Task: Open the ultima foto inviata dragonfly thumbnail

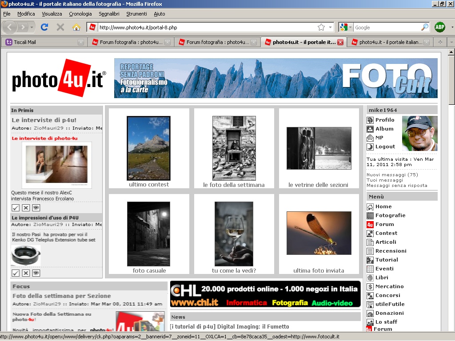Action: coord(319,233)
